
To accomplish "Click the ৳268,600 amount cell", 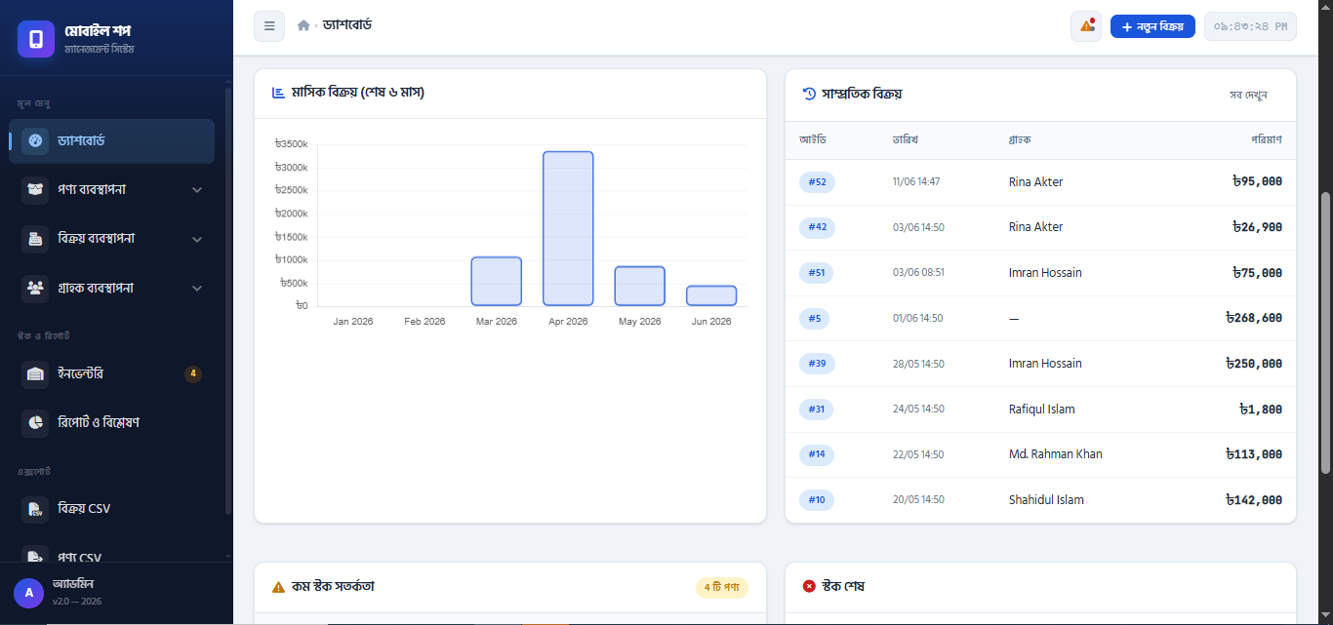I will coord(1254,318).
